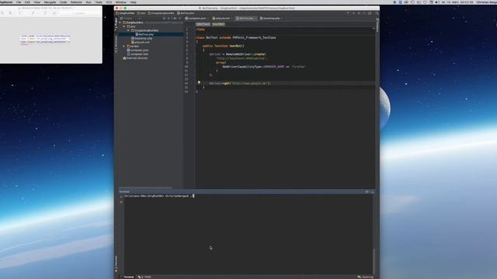Screen dimensions: 497x279
Task: Open the Terminal panel settings gear icon
Action: click(367, 191)
